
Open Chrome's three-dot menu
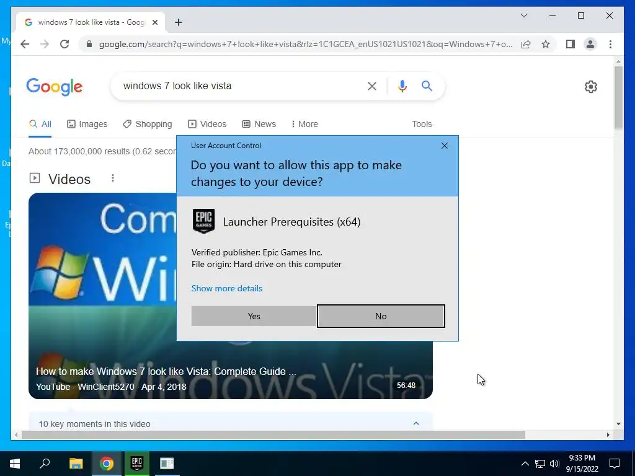pyautogui.click(x=610, y=44)
